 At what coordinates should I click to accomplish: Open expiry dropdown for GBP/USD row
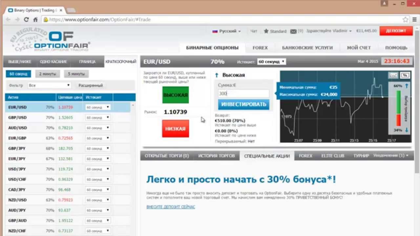click(x=98, y=117)
